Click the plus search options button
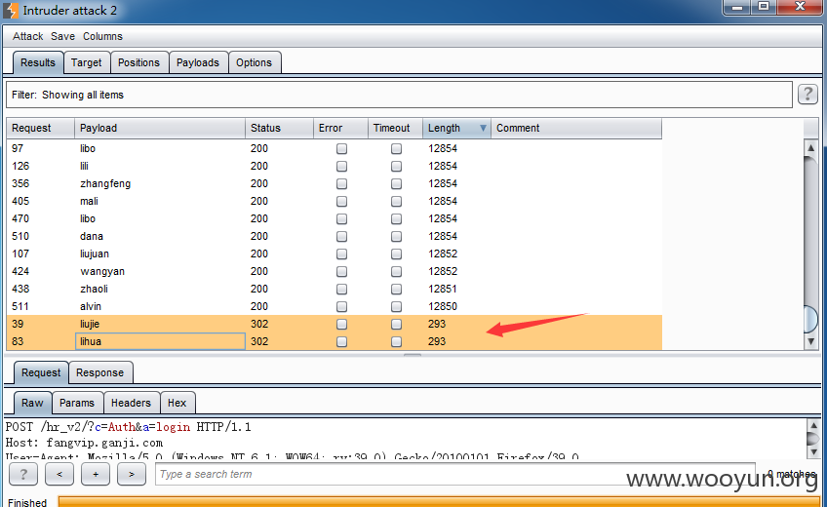 96,474
